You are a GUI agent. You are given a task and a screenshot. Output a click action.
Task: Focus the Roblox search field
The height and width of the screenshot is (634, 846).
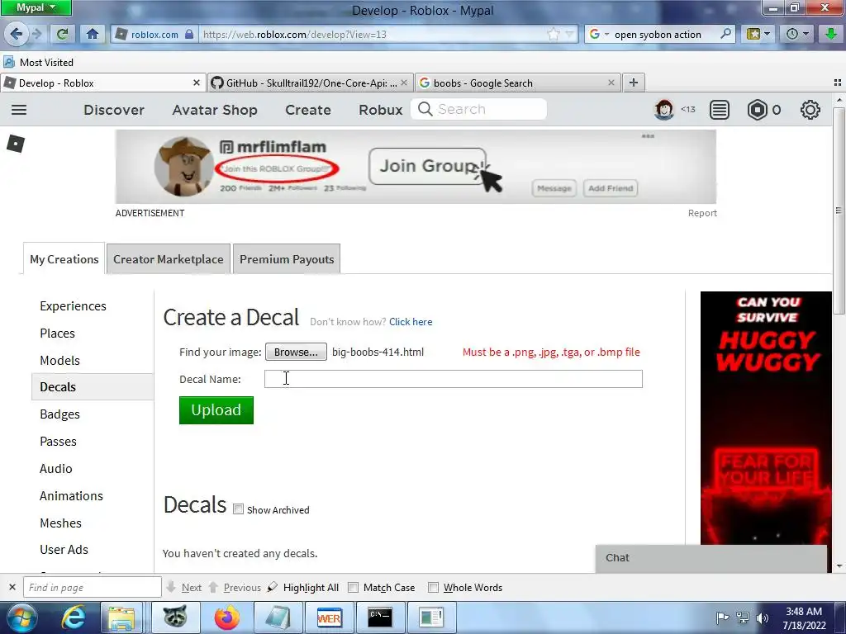click(478, 110)
